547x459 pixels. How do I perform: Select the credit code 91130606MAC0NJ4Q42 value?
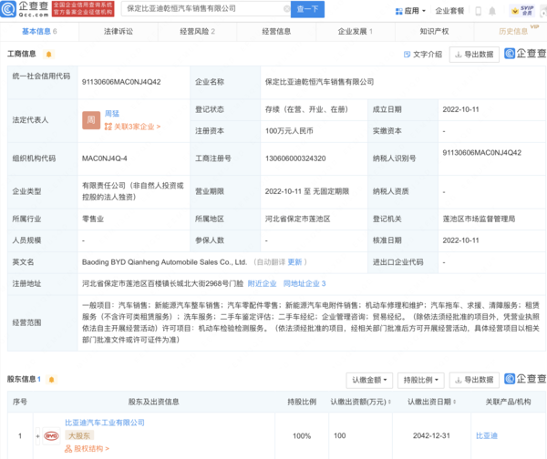pos(121,82)
